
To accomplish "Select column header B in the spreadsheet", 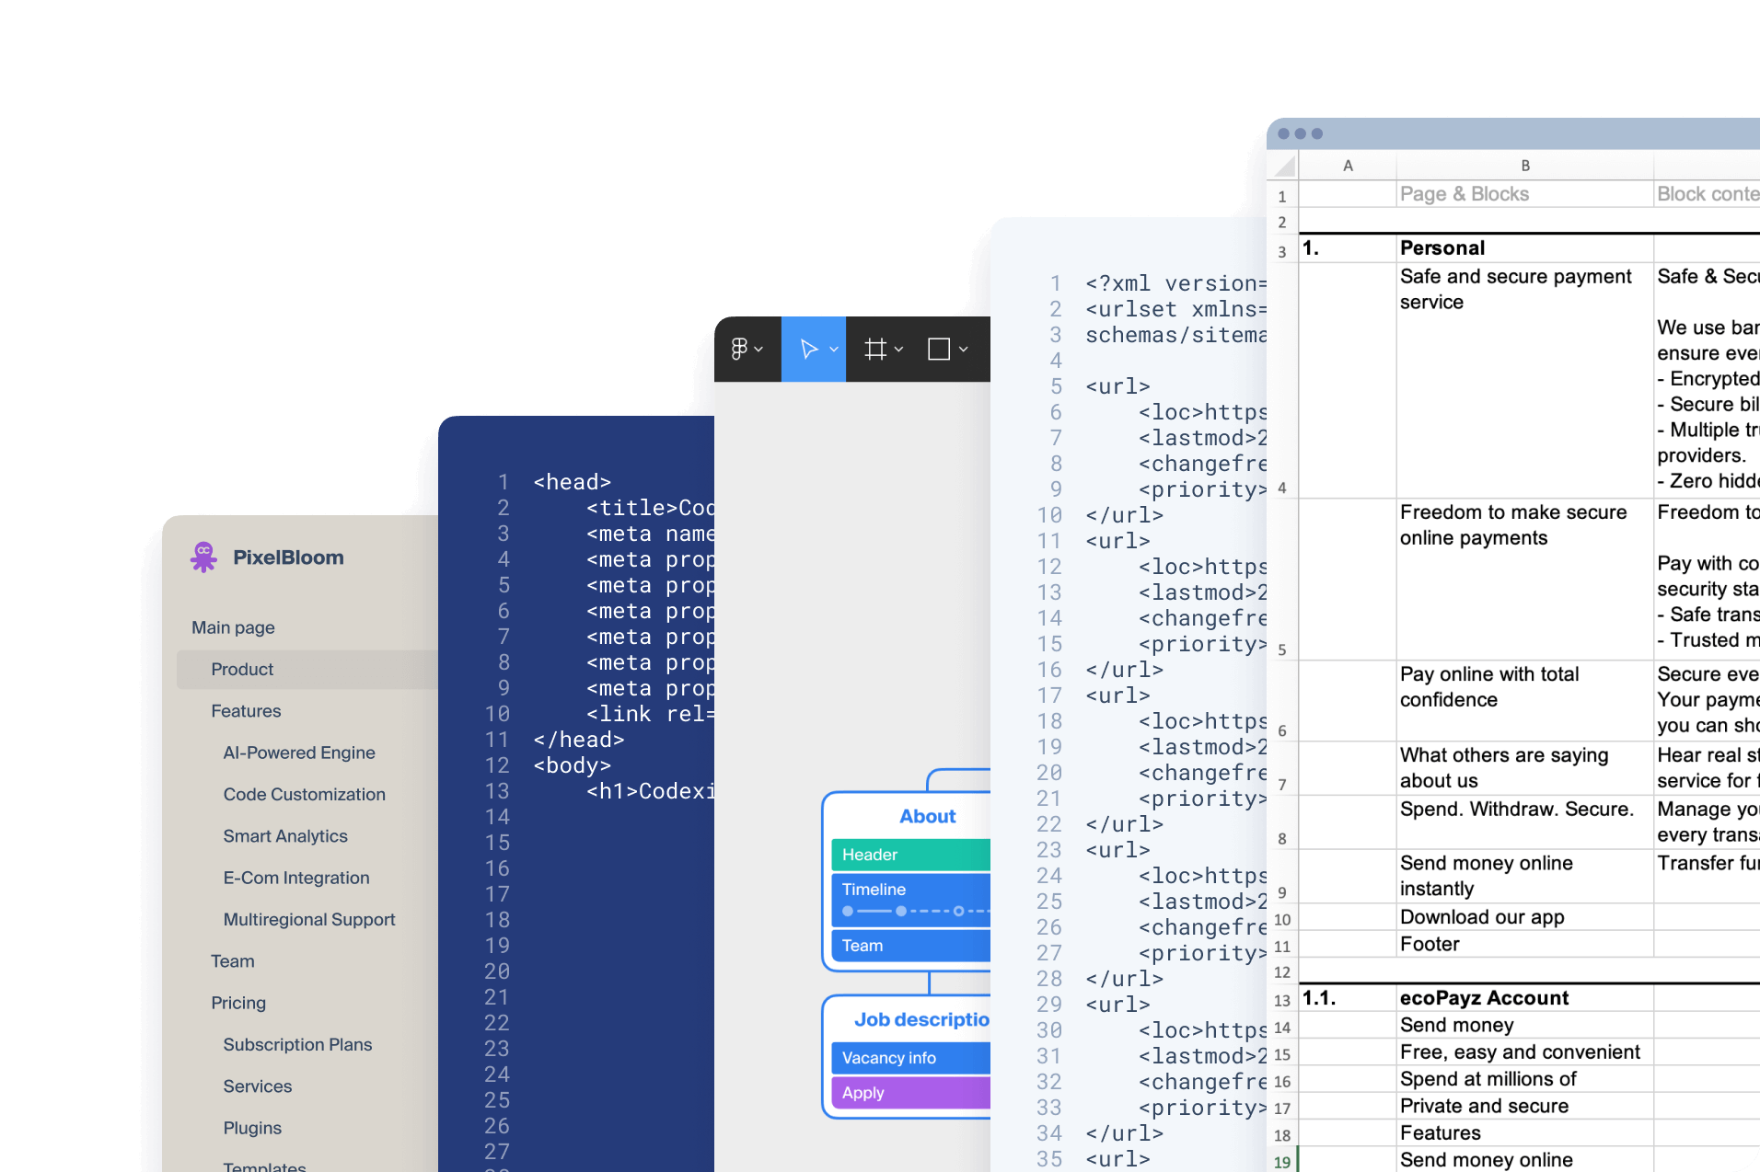I will [x=1523, y=165].
